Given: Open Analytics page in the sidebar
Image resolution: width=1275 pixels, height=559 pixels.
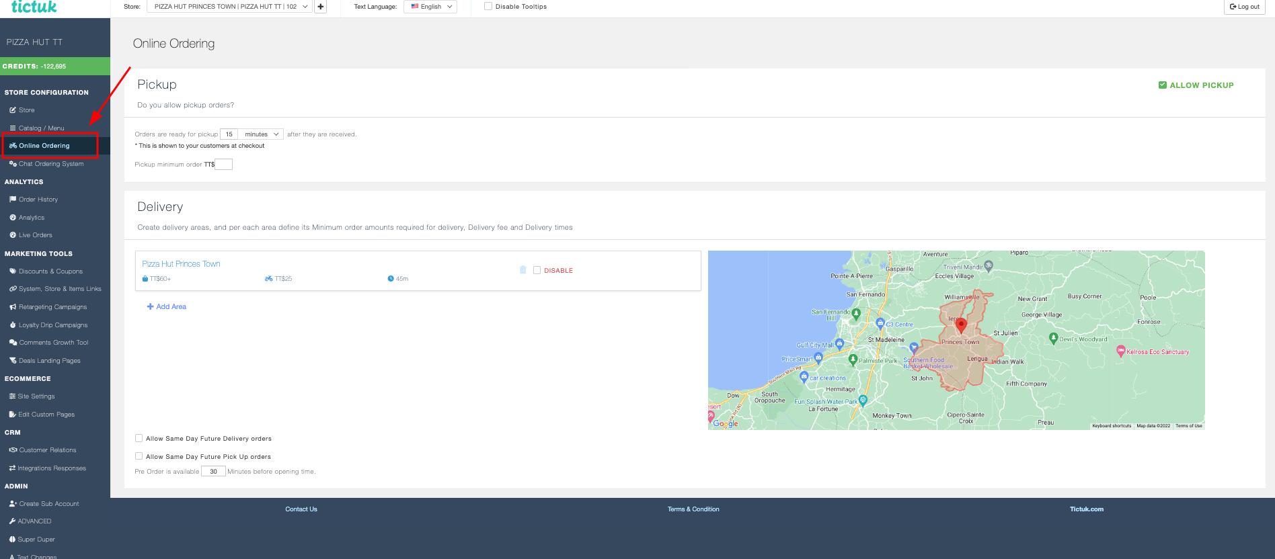Looking at the screenshot, I should [x=32, y=218].
